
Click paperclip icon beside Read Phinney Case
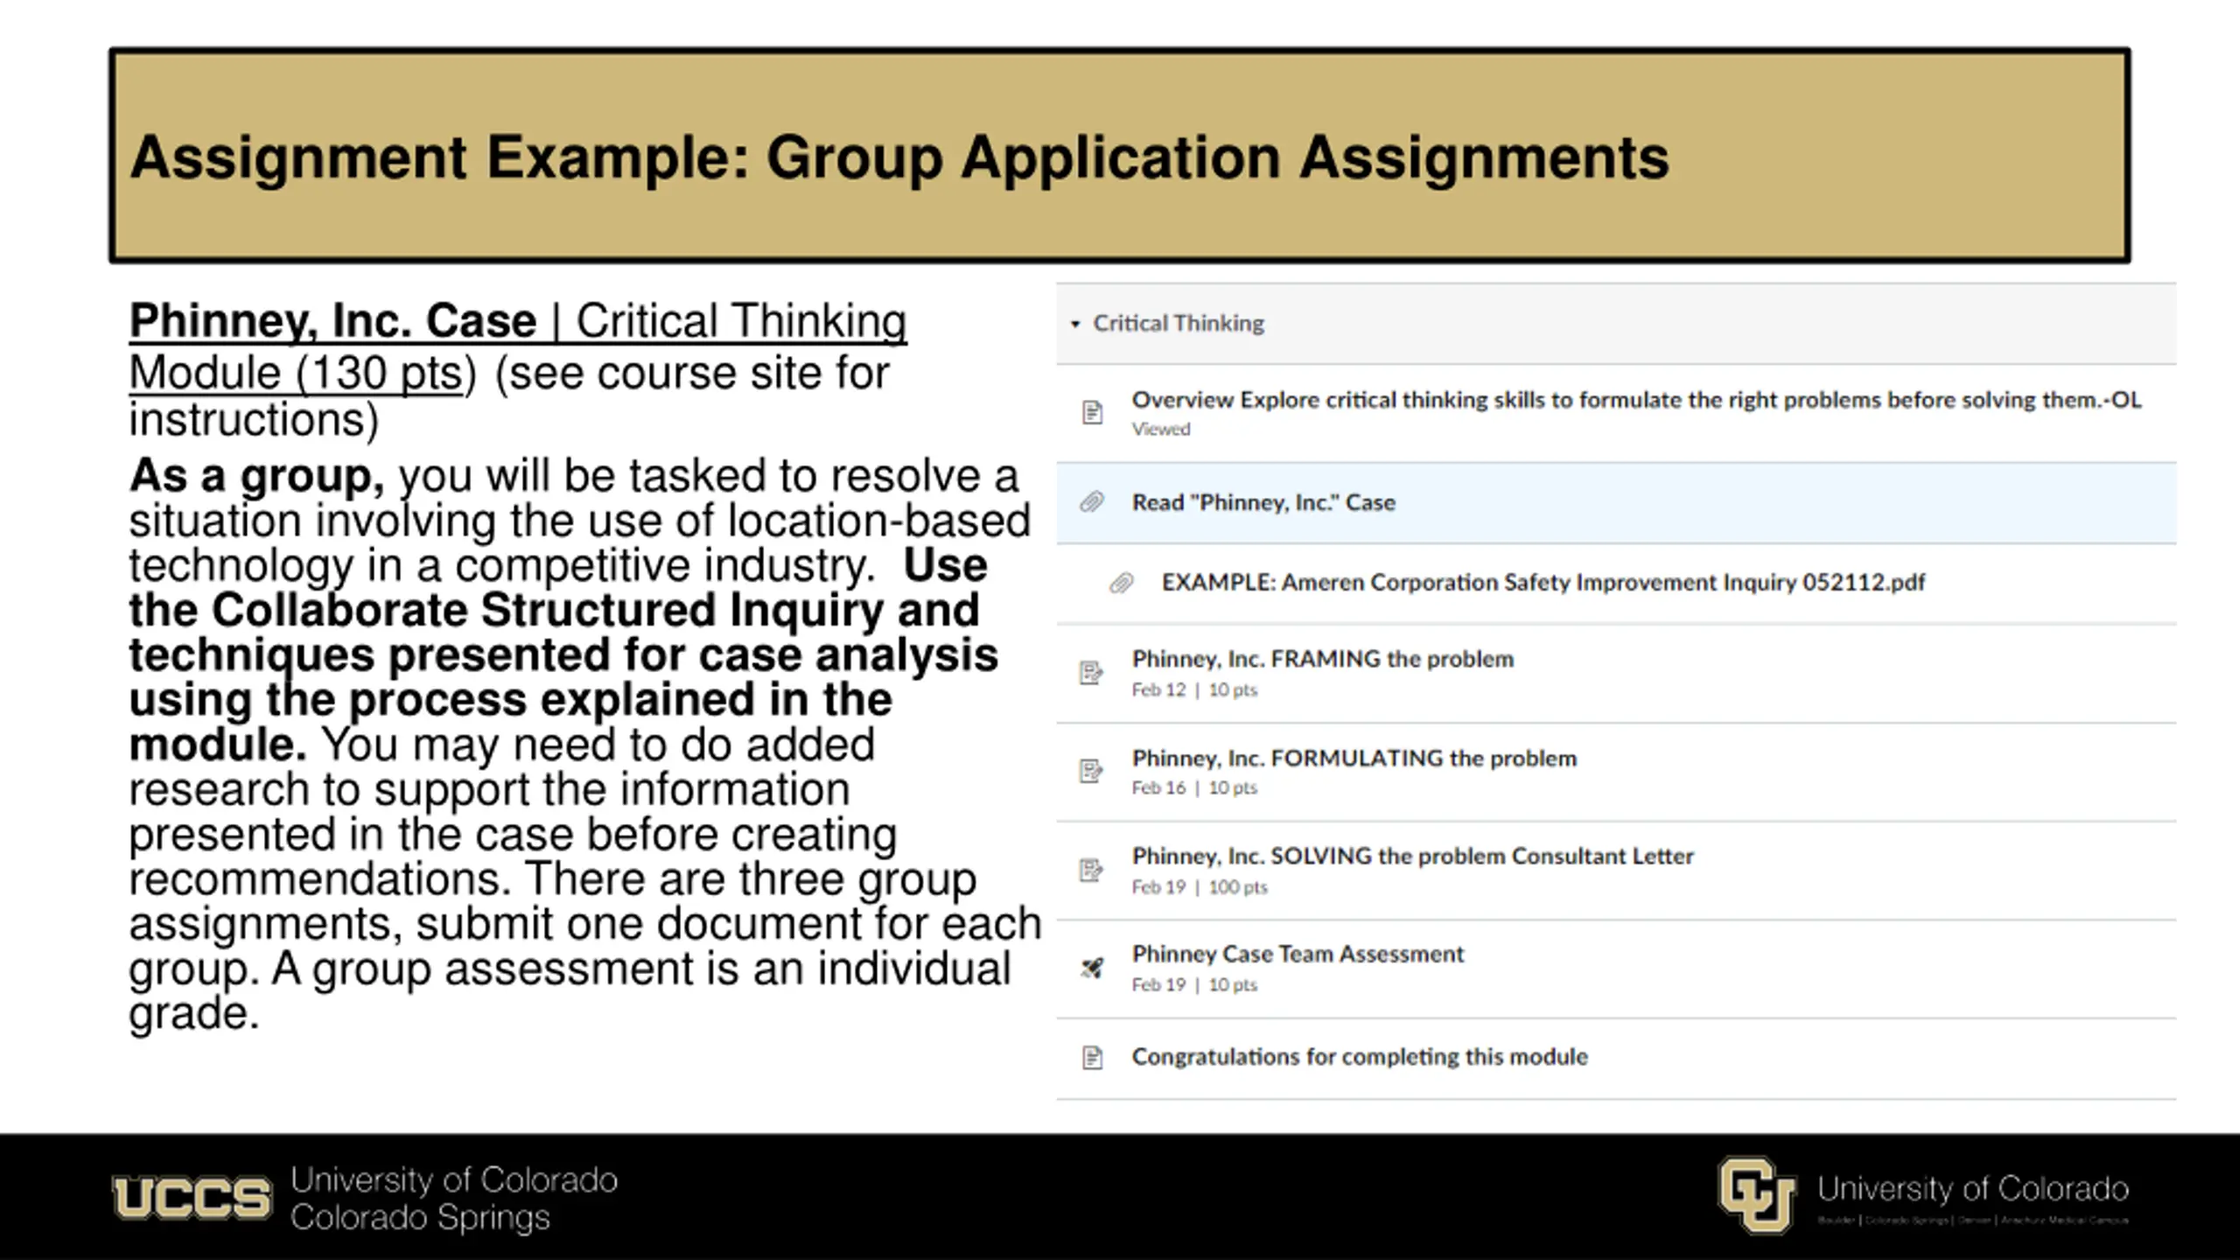click(1092, 502)
